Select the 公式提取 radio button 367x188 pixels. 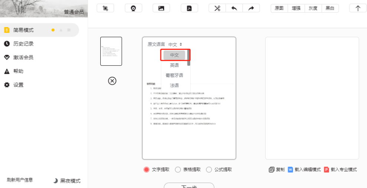pyautogui.click(x=209, y=170)
